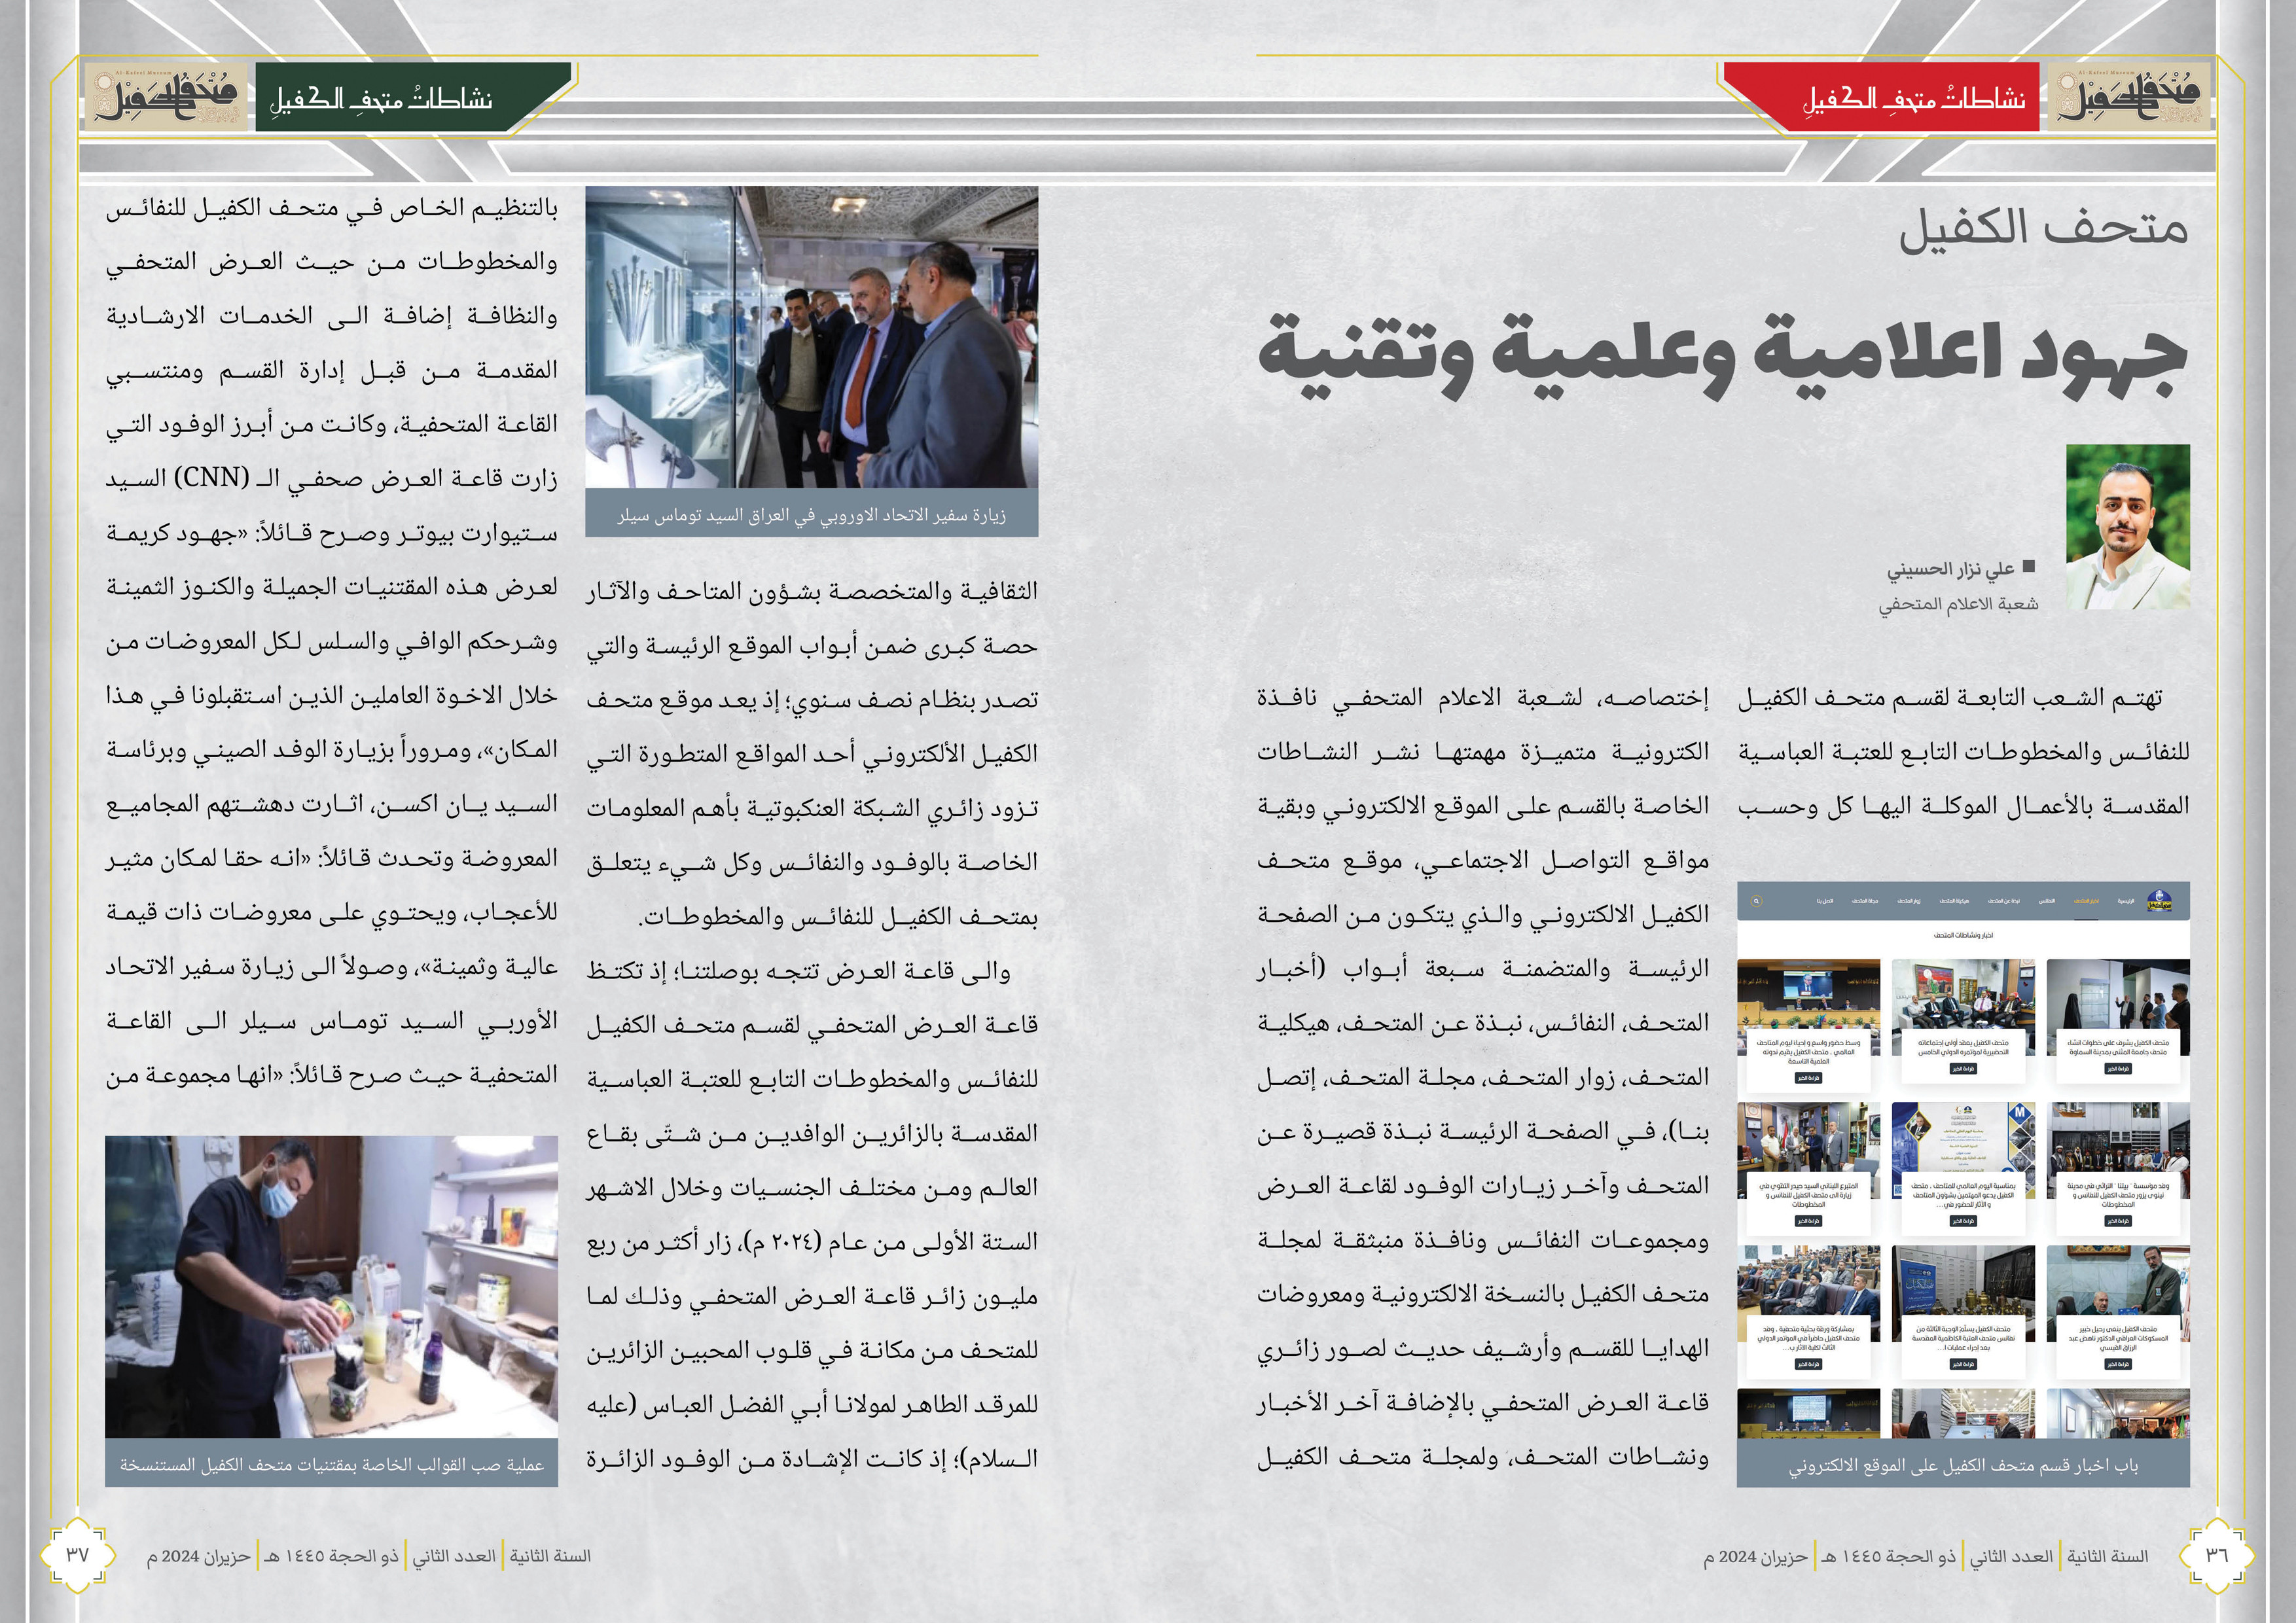Click 'قراءة الخبر' under the Lebanese donor visit news
The width and height of the screenshot is (2296, 1623).
click(x=1809, y=1221)
